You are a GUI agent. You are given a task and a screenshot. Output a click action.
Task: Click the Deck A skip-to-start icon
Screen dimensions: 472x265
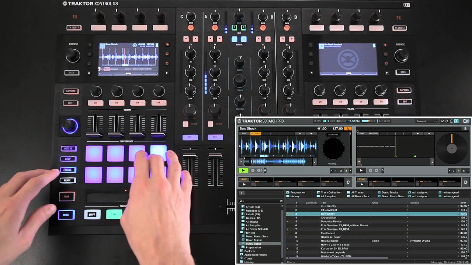click(241, 161)
